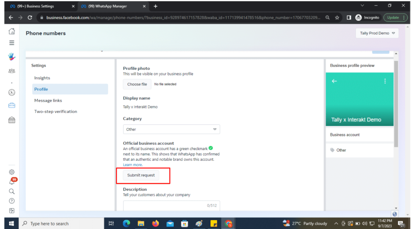
Task: Reload the page with refresh icon
Action: (30, 18)
